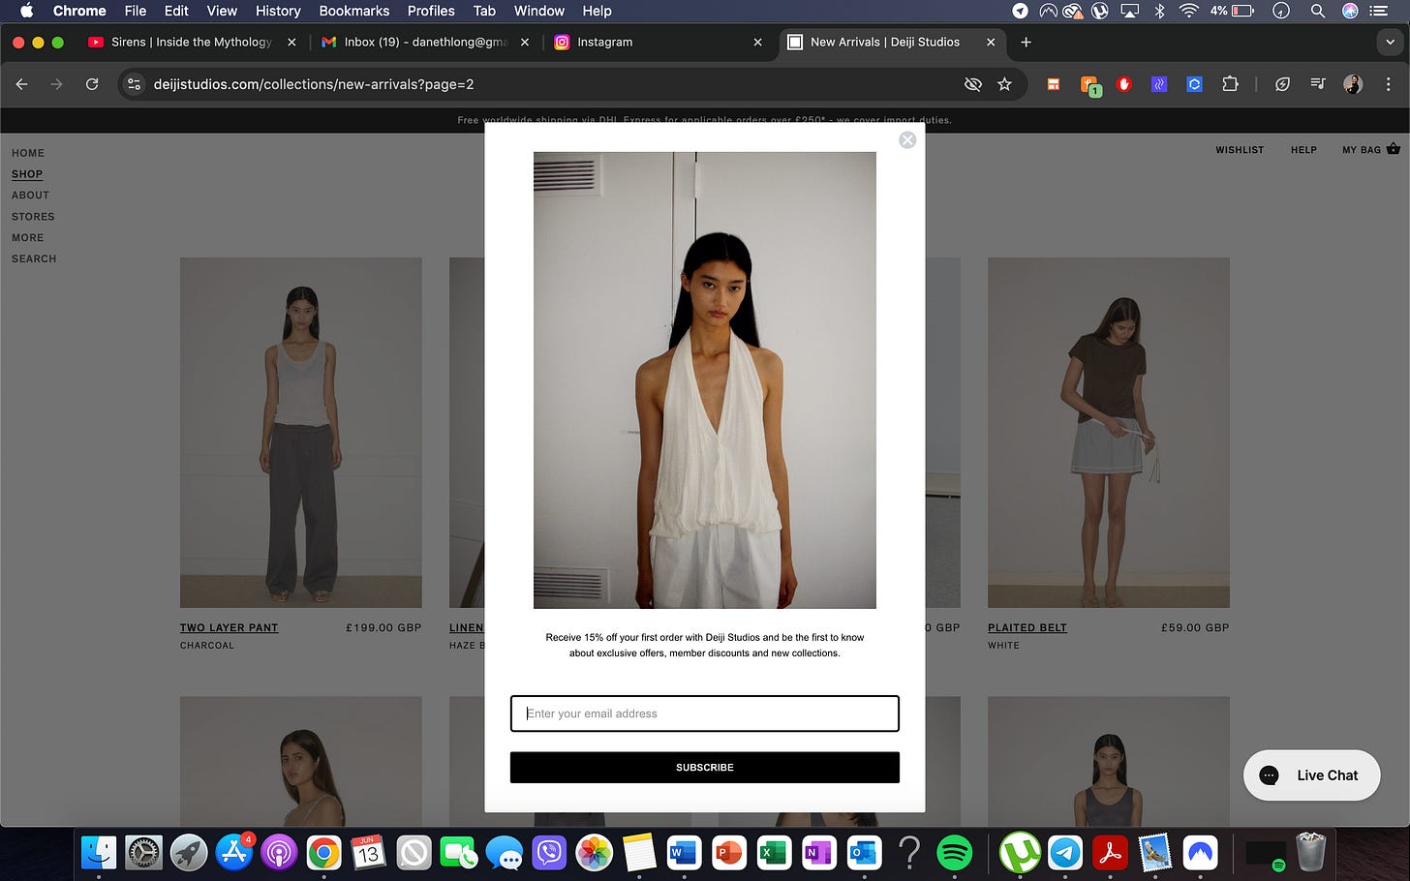
Task: Open uTorrent from the Dock
Action: (x=1020, y=853)
